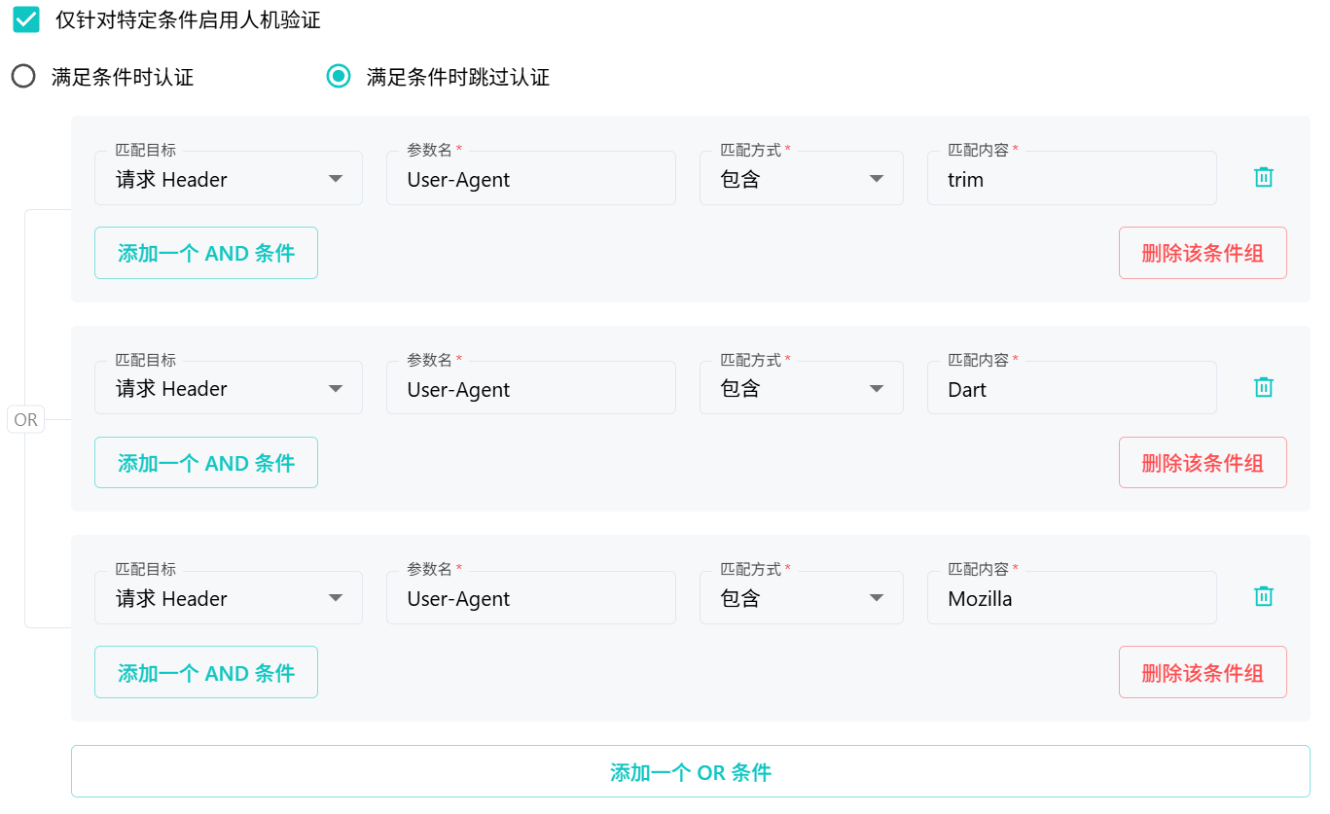Click the 参数名 field in the Dart group
The width and height of the screenshot is (1330, 814).
530,389
